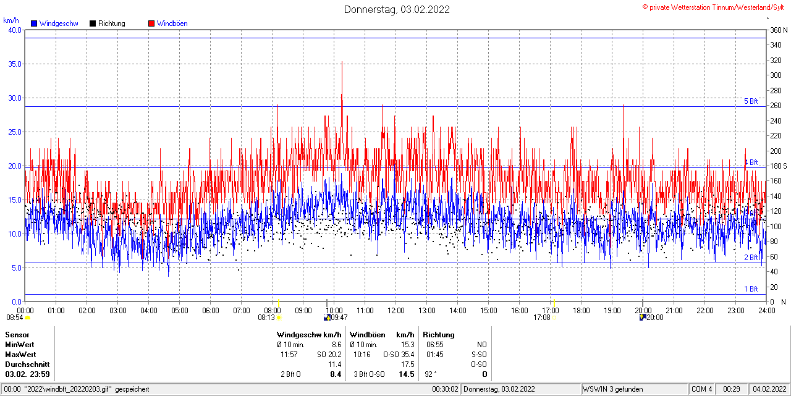Click the title 'Donnerstag, 03.02.2022'

(x=397, y=9)
